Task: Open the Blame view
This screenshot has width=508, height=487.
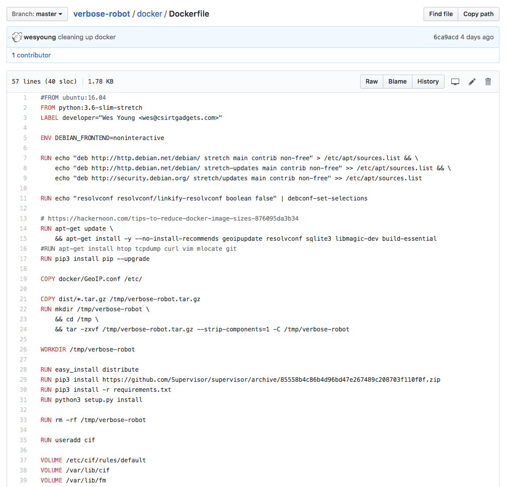Action: tap(397, 82)
